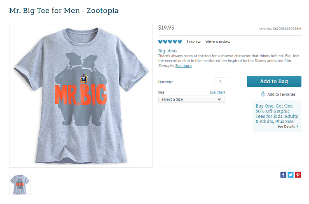Image resolution: width=309 pixels, height=204 pixels.
Task: Click the Quantity input field
Action: [220, 82]
